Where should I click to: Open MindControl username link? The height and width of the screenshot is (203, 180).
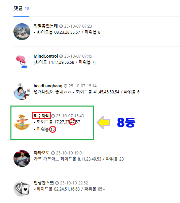46,56
